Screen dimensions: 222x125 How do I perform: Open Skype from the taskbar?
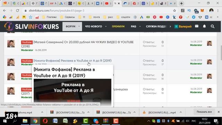coord(96,121)
